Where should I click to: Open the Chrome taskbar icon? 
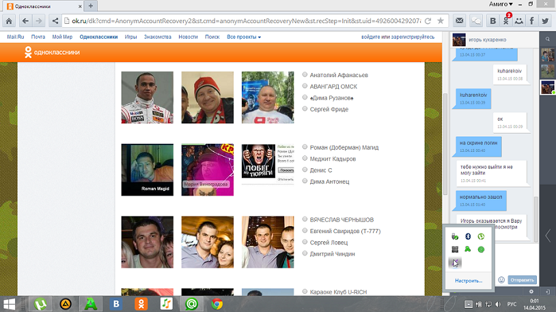217,304
